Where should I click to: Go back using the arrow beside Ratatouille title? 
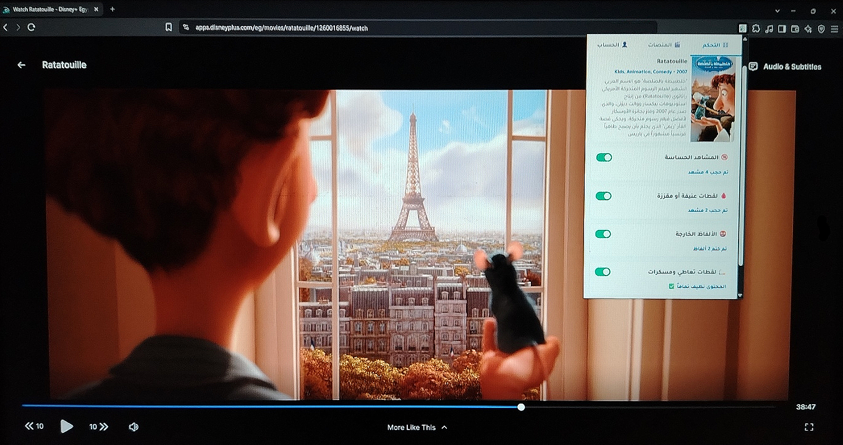point(22,65)
